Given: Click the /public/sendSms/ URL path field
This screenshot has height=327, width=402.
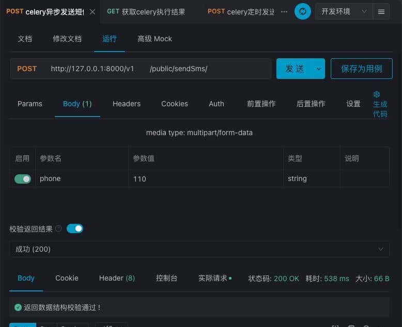Looking at the screenshot, I should 178,69.
